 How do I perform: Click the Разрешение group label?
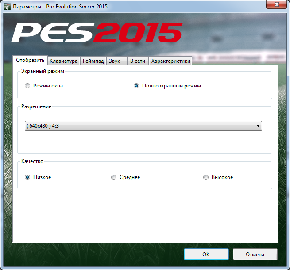36,106
